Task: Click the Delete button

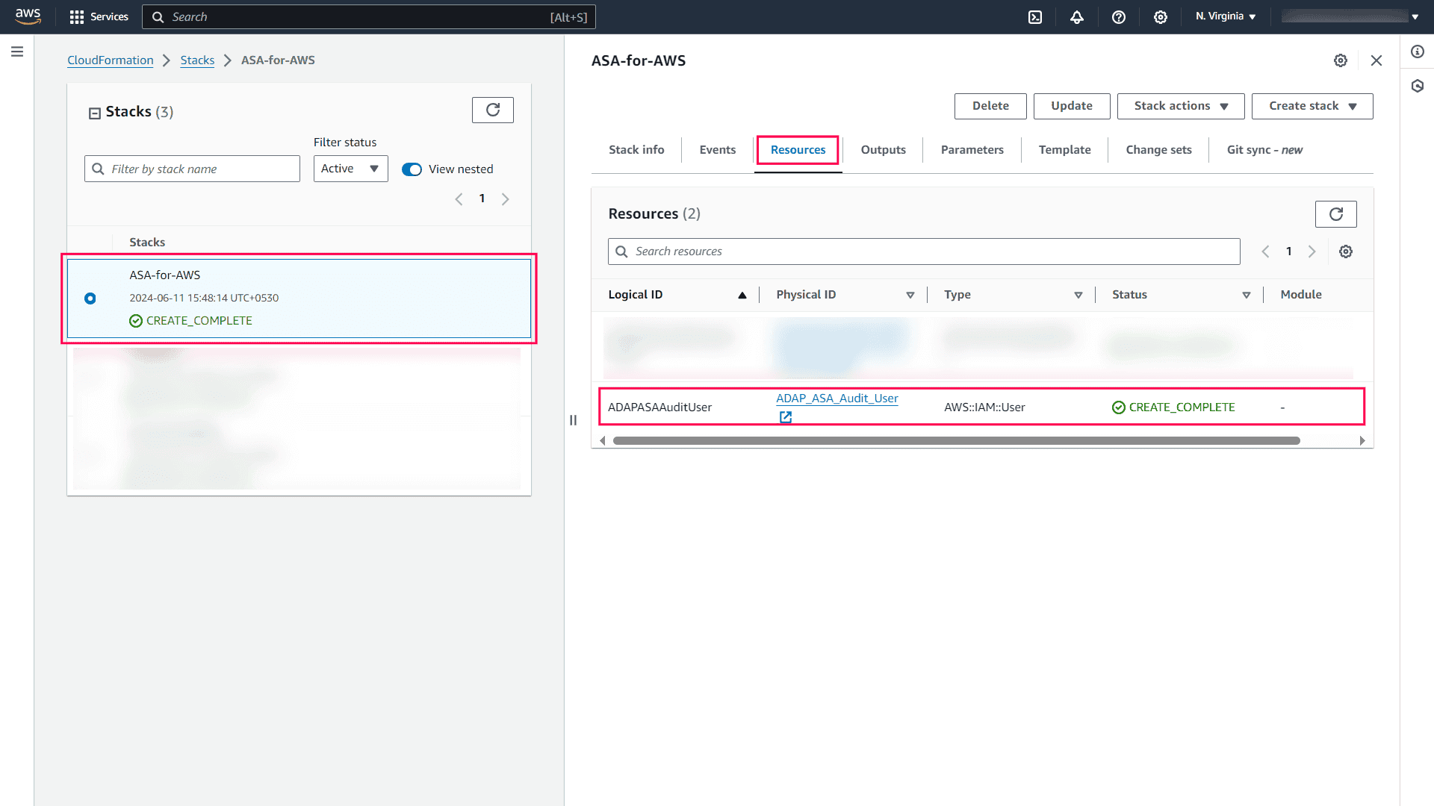Action: click(990, 106)
